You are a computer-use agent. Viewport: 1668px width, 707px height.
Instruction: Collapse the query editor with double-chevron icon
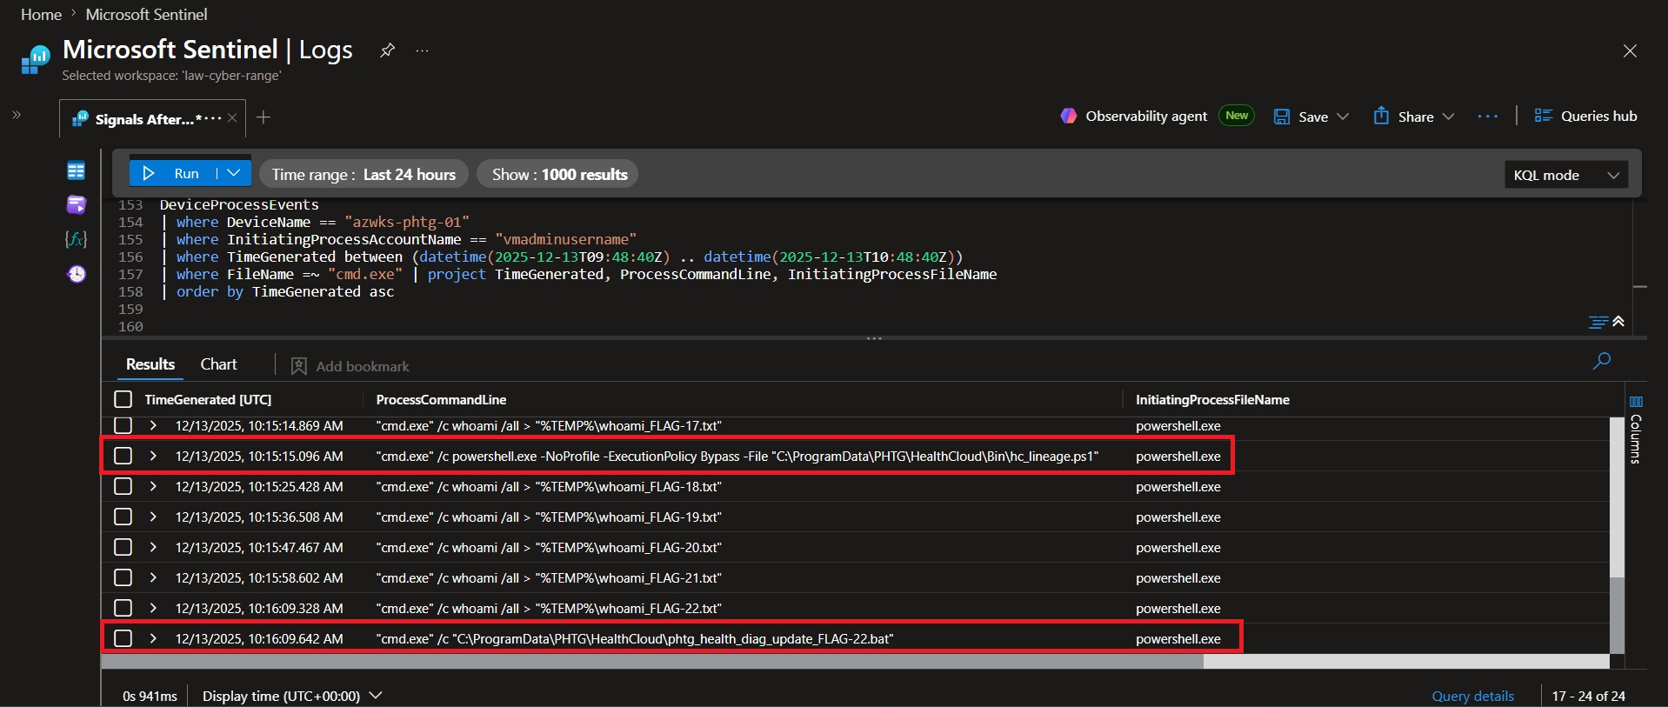1618,322
